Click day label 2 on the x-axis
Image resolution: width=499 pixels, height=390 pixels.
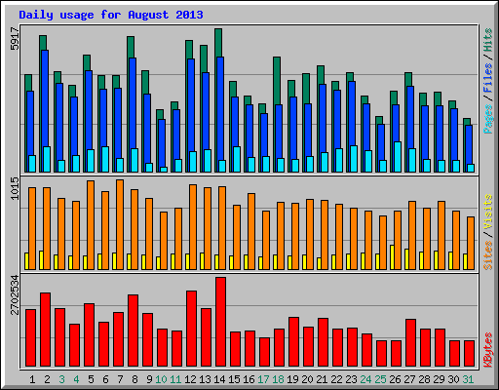click(47, 379)
